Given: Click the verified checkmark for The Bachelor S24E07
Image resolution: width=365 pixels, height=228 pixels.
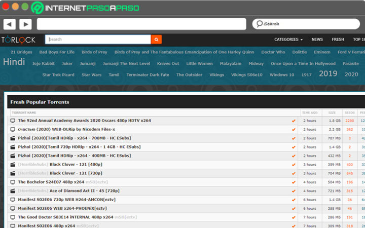Looking at the screenshot, I should click(x=293, y=182).
